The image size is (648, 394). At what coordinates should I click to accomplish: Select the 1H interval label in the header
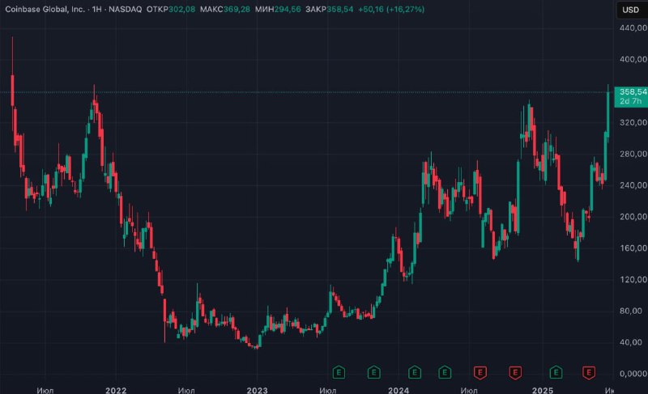(x=96, y=9)
